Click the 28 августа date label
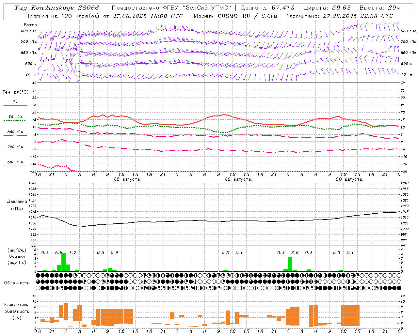 [127, 179]
